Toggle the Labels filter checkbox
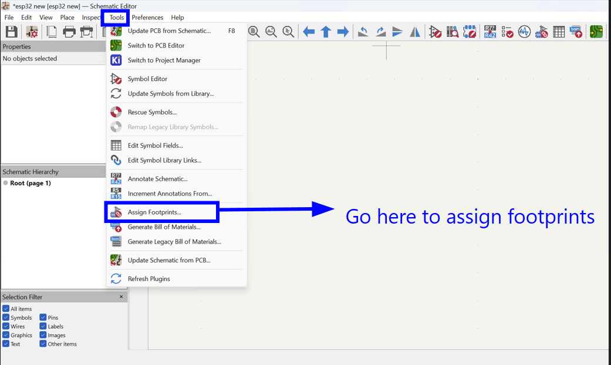 coord(43,326)
